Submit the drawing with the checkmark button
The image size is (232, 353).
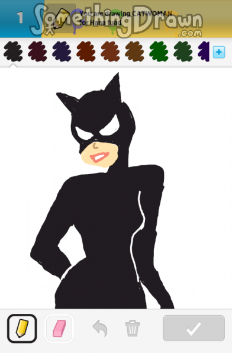pyautogui.click(x=194, y=328)
